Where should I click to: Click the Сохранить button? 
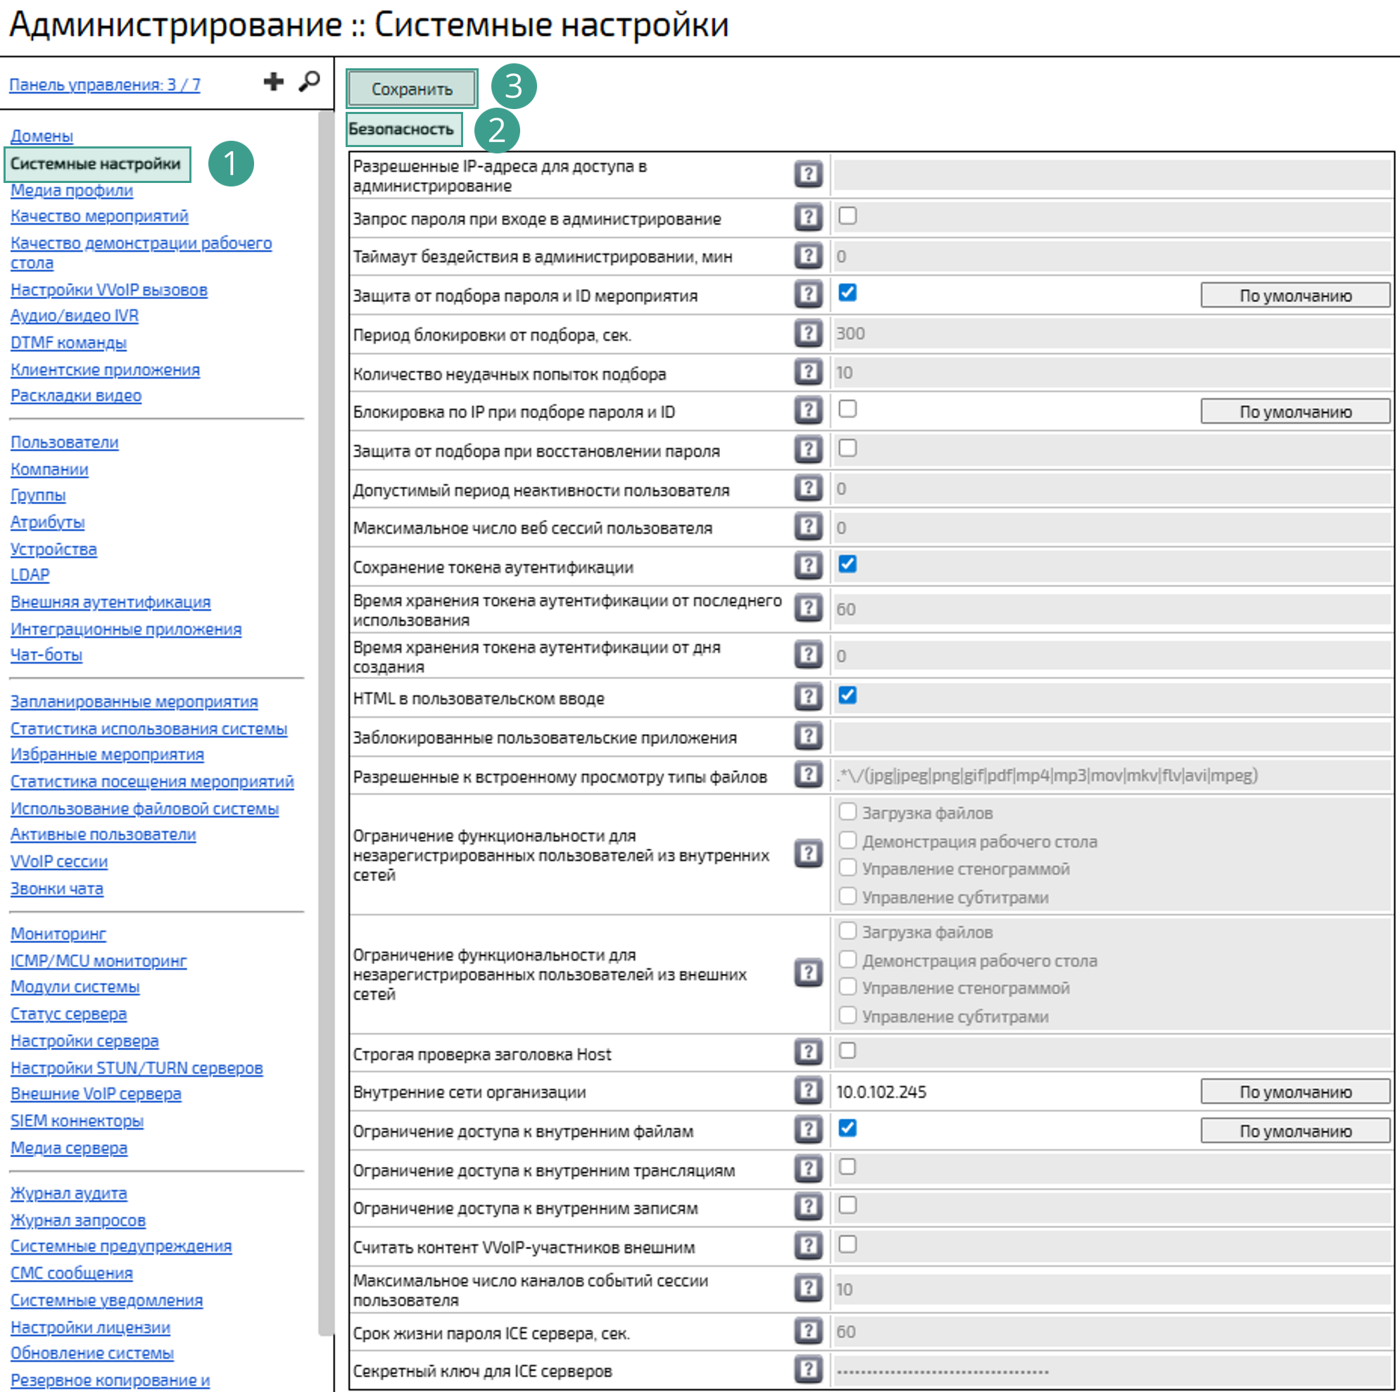(x=412, y=89)
